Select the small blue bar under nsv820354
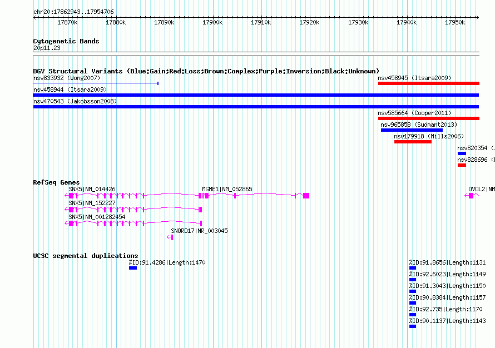495x348 pixels. [462, 153]
